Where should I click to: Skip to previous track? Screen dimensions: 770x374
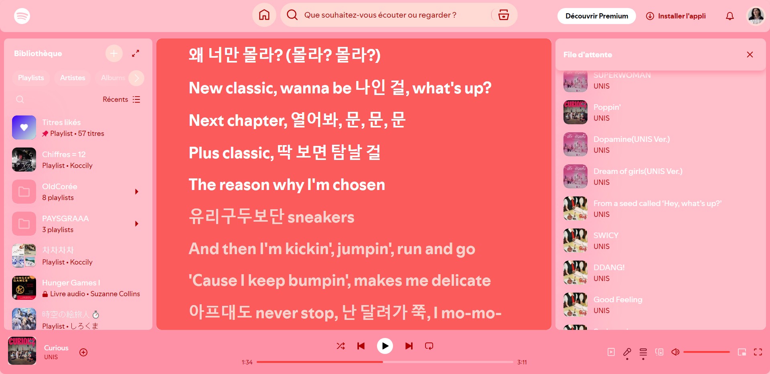point(361,346)
